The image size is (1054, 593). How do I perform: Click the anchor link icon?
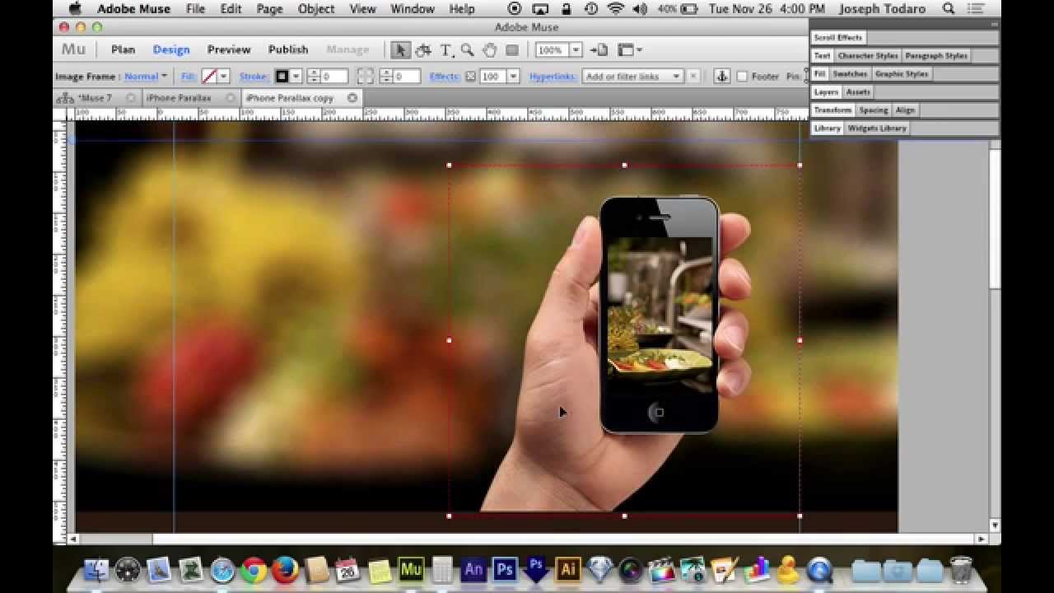click(721, 77)
